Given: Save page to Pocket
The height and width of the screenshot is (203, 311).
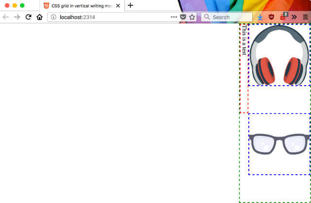Looking at the screenshot, I should [183, 17].
